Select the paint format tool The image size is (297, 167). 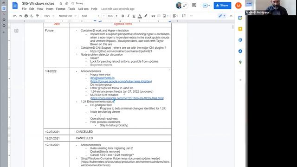[x=37, y=16]
